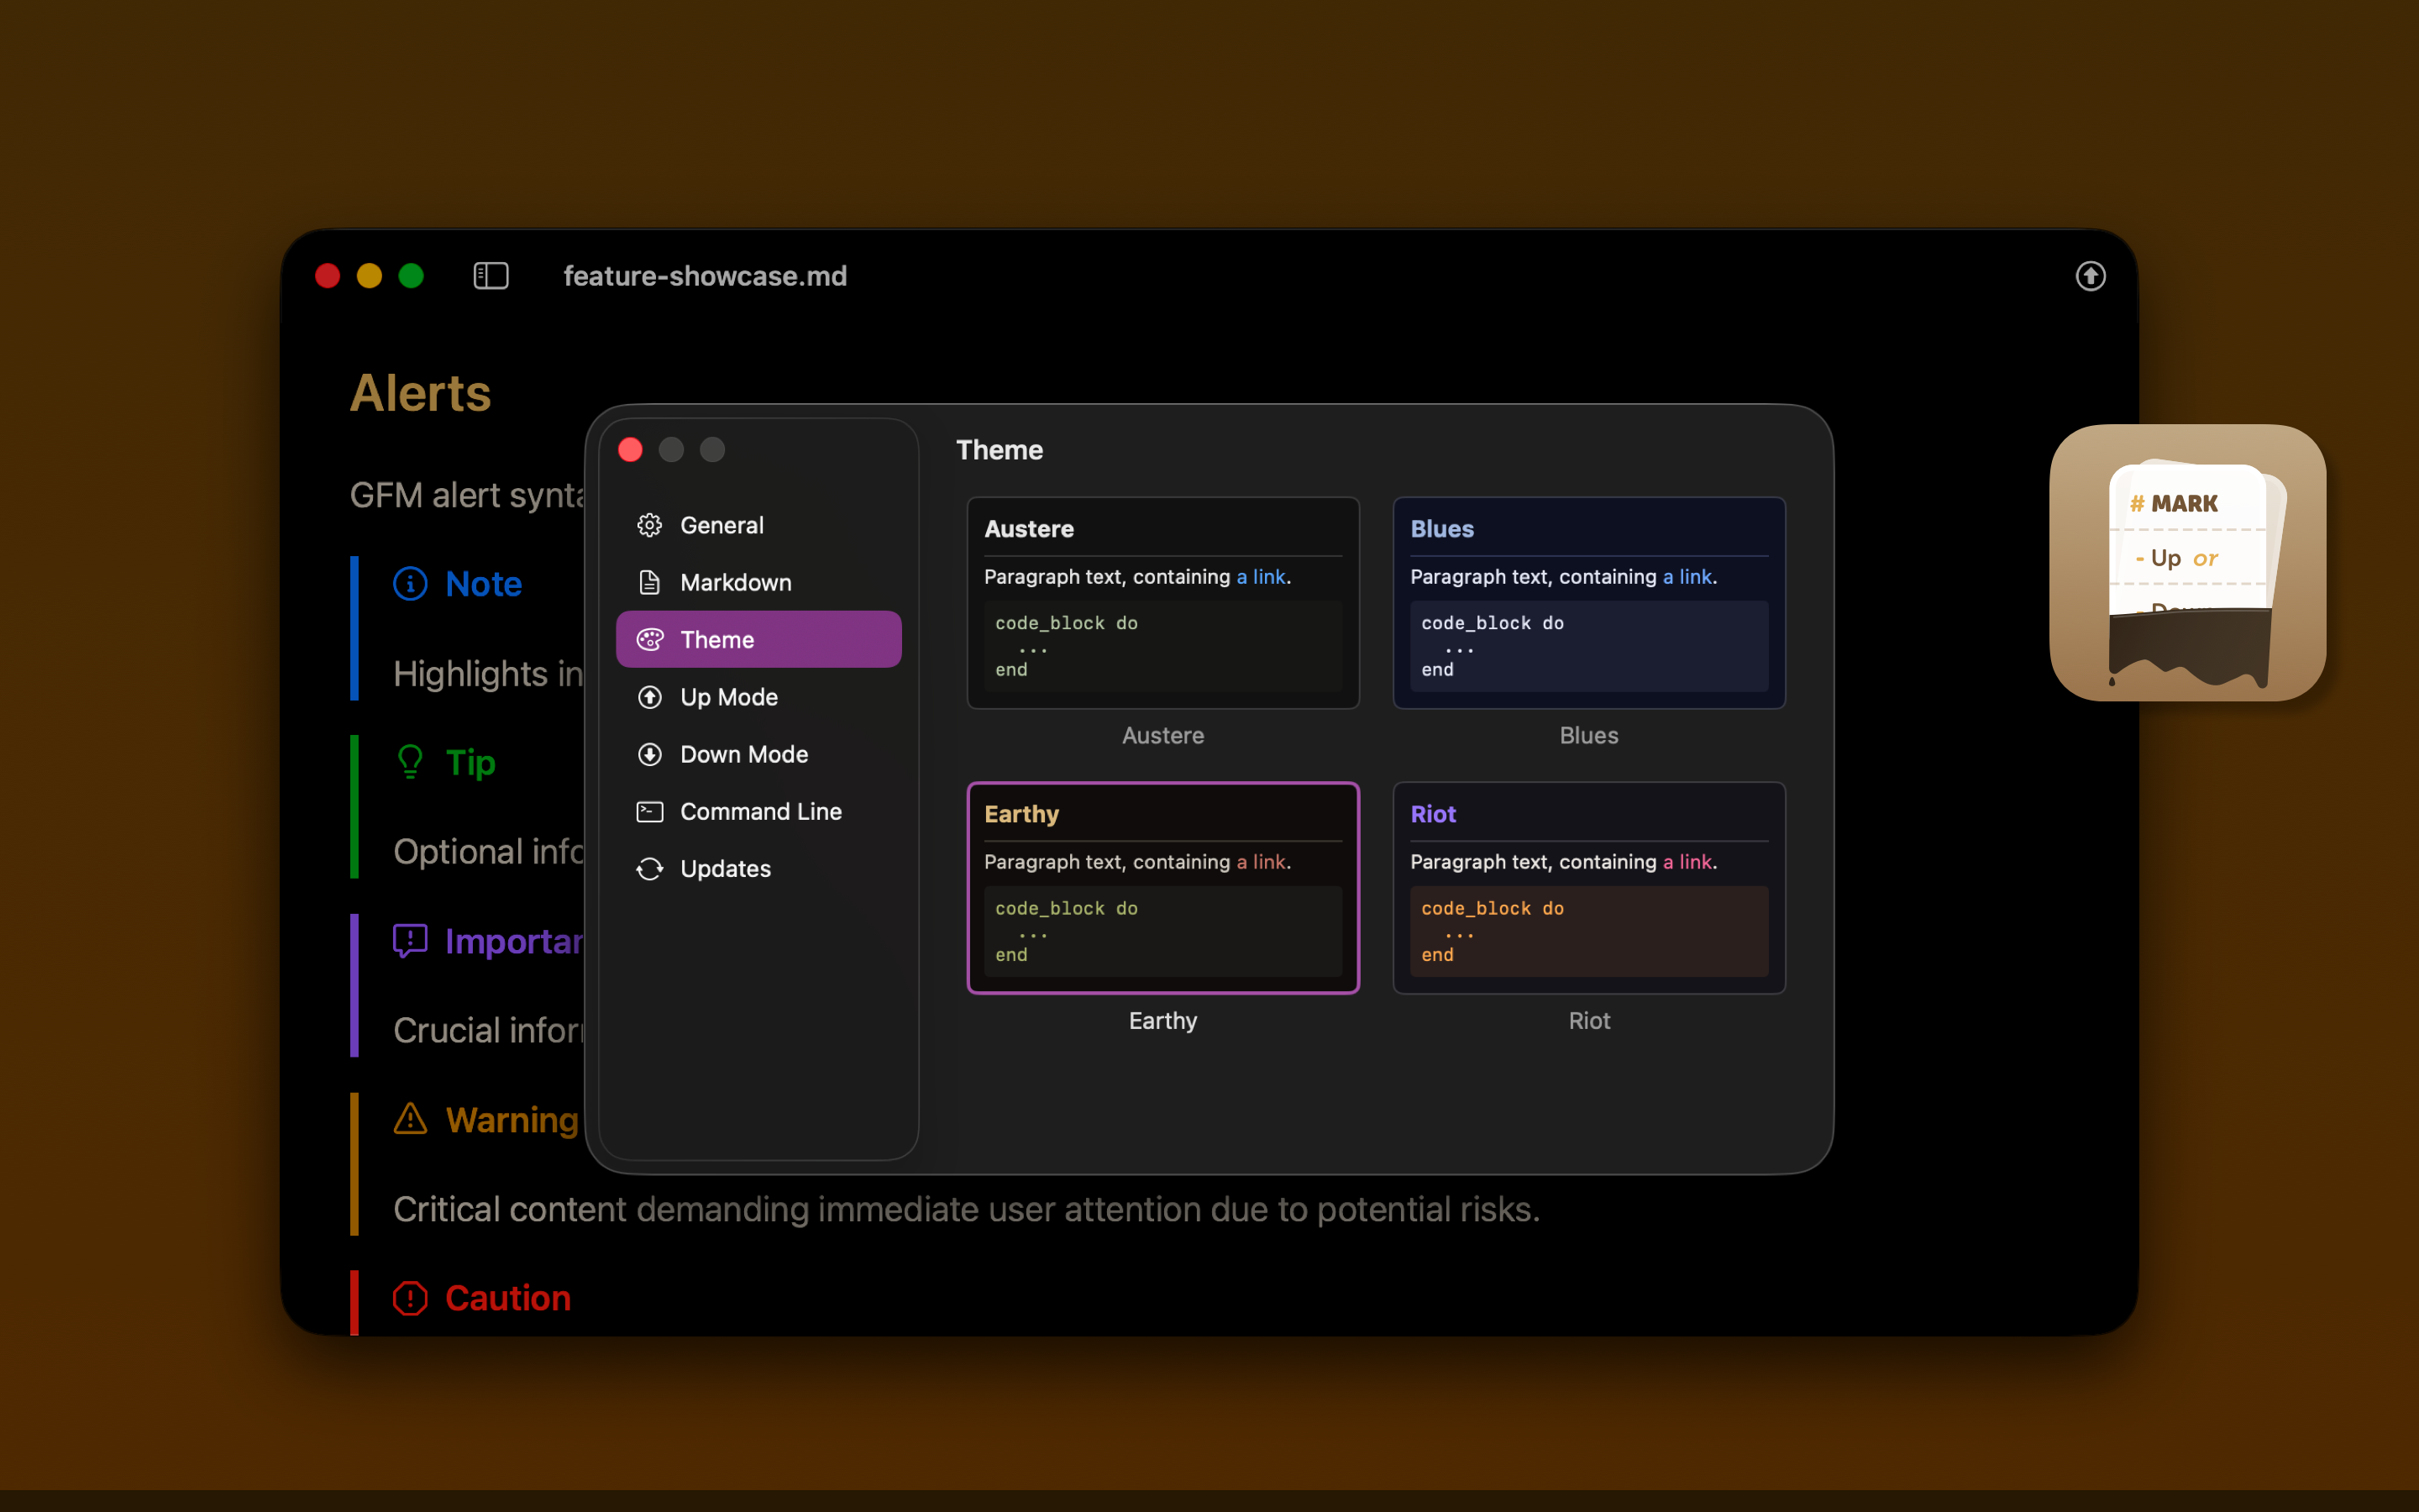
Task: Click the Note info icon in the document
Action: [x=410, y=583]
